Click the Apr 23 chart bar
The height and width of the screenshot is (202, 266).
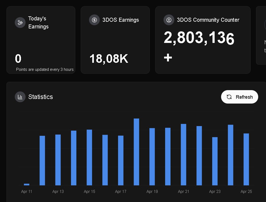pos(215,161)
